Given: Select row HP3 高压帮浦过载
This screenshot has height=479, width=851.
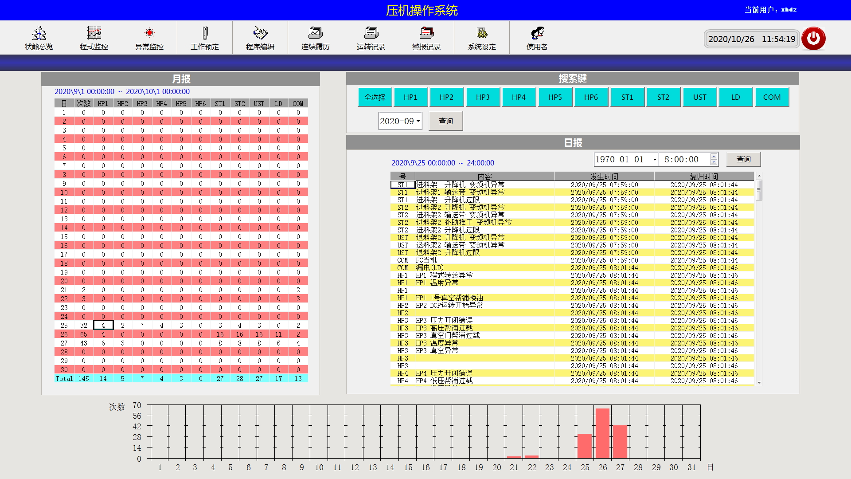Looking at the screenshot, I should tap(572, 328).
